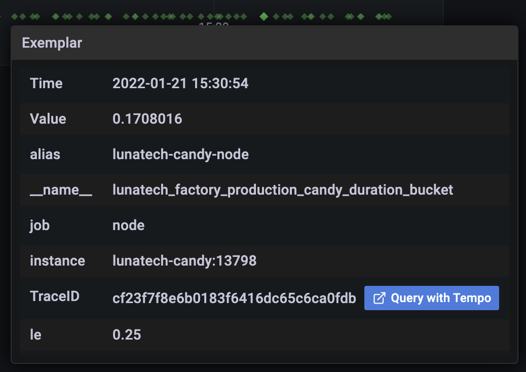Click the TraceID row label
This screenshot has width=526, height=372.
[55, 296]
